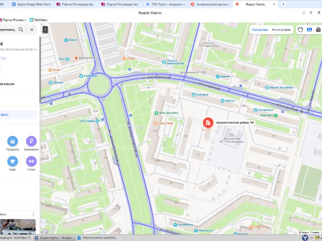Viewport: 322px width, 241px height.
Task: Click the Магнит store marker near Аркадия
Action: (x=222, y=100)
